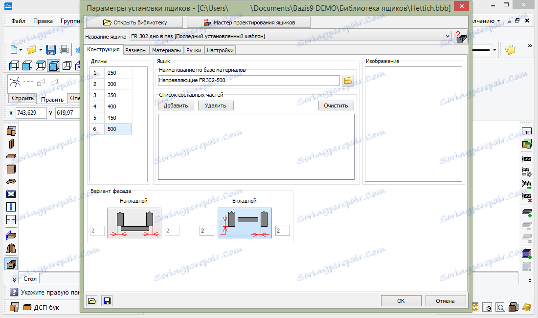Click the vertical stretch arrows tool icon
538x318 pixels.
pyautogui.click(x=11, y=207)
